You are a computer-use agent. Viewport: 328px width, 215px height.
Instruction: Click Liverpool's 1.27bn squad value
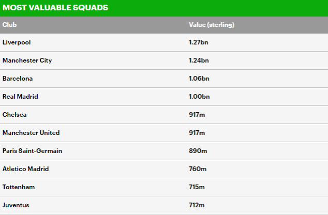pos(199,42)
